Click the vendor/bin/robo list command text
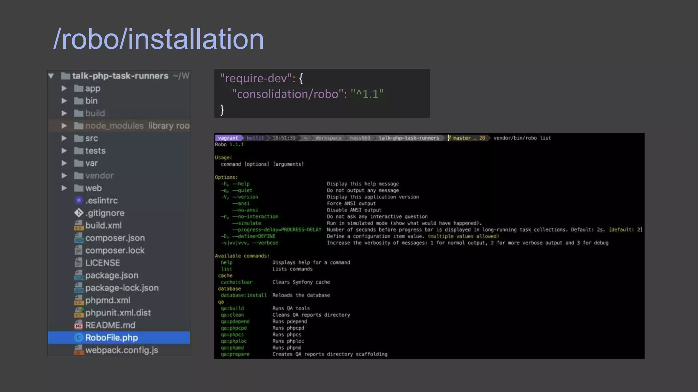 tap(522, 138)
